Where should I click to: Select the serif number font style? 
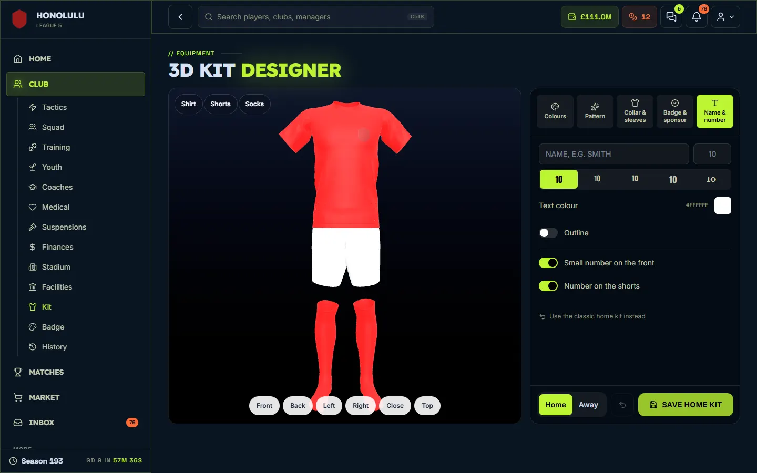[x=711, y=179]
